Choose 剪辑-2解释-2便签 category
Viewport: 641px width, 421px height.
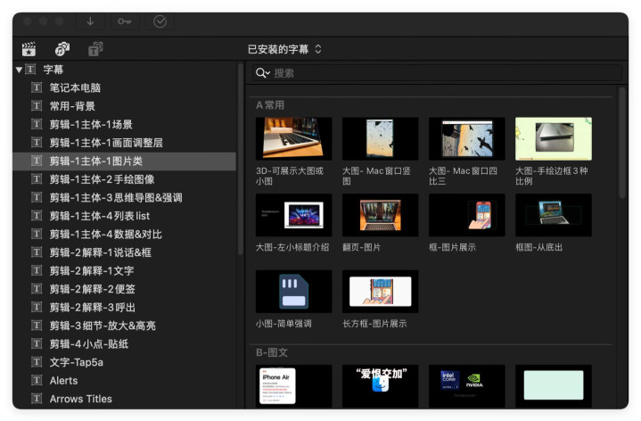(93, 289)
